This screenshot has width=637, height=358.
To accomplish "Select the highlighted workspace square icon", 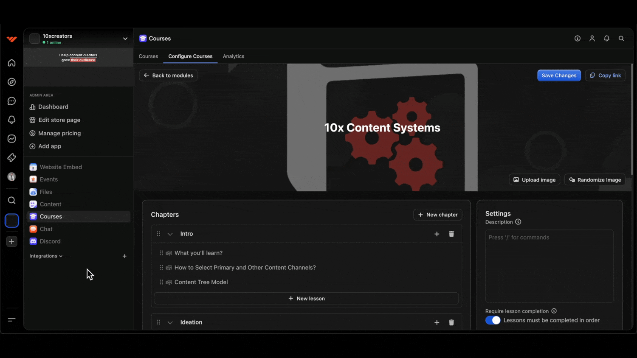I will pyautogui.click(x=12, y=221).
